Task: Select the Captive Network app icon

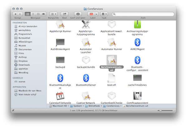Action: coord(86,96)
